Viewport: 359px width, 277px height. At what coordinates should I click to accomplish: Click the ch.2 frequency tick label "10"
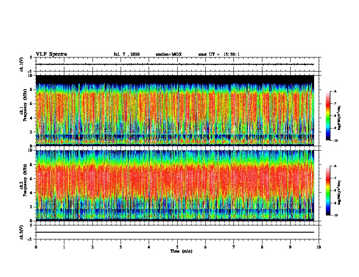(30, 150)
